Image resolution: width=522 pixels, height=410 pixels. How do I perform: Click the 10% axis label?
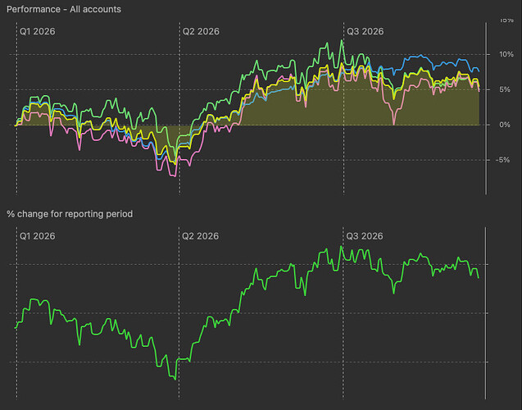tap(506, 54)
